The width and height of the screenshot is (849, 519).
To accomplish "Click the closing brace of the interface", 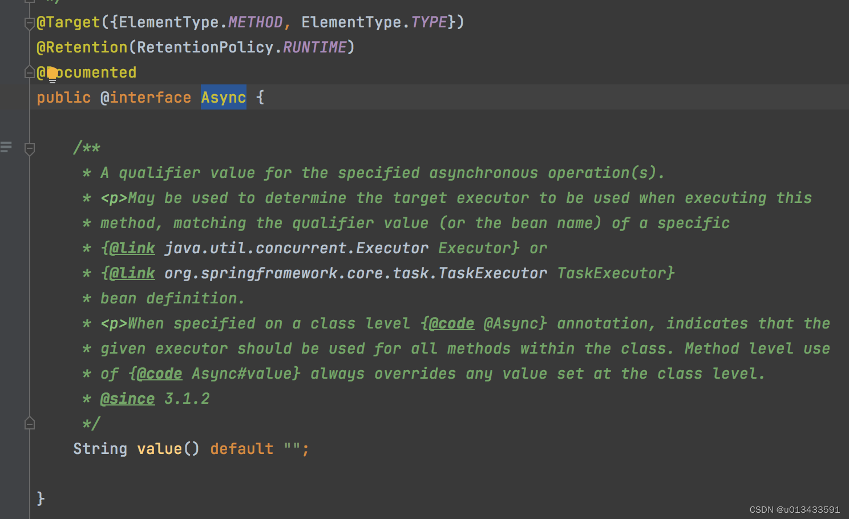I will point(41,498).
